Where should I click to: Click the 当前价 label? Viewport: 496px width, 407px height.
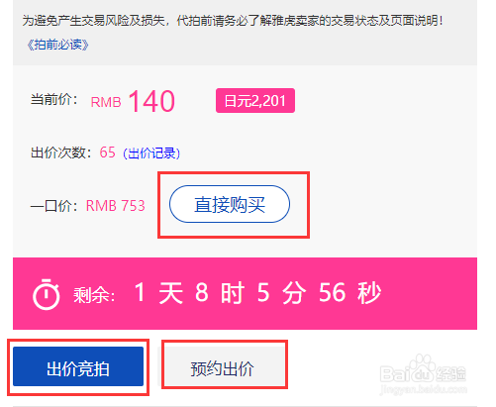coord(54,99)
